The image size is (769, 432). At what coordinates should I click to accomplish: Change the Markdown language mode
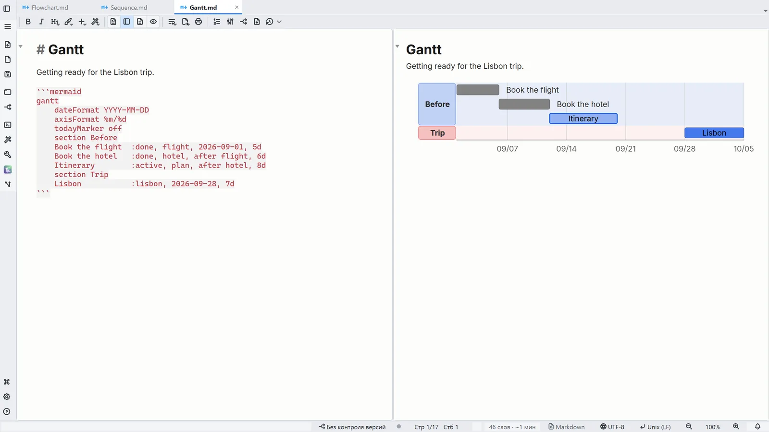(x=567, y=427)
